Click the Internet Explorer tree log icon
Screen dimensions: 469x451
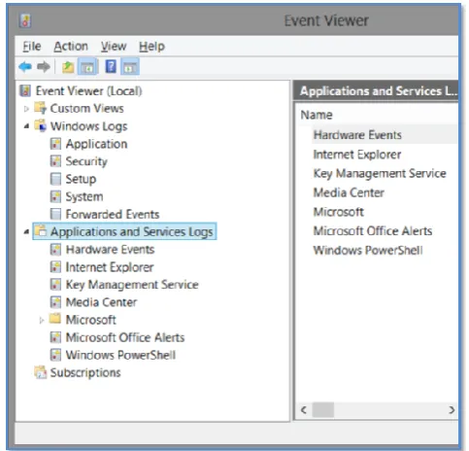point(55,267)
